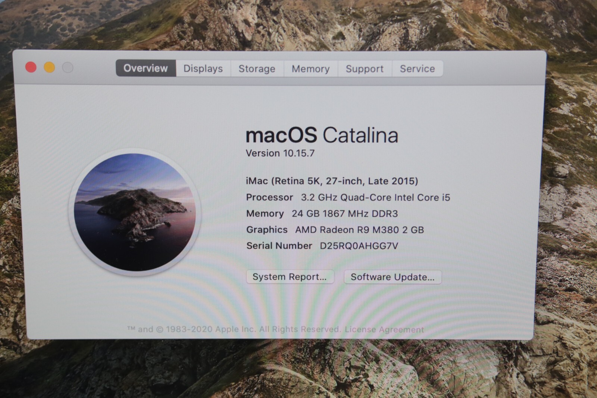The width and height of the screenshot is (597, 398).
Task: Open the License Agreement link
Action: click(x=384, y=330)
